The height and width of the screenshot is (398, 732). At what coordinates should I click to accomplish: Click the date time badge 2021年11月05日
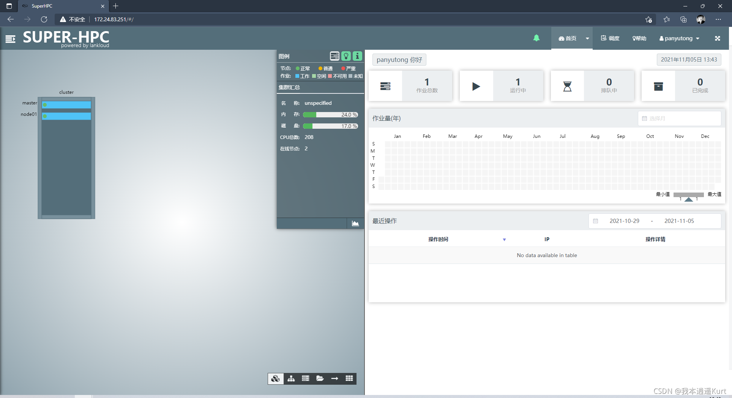pyautogui.click(x=689, y=60)
